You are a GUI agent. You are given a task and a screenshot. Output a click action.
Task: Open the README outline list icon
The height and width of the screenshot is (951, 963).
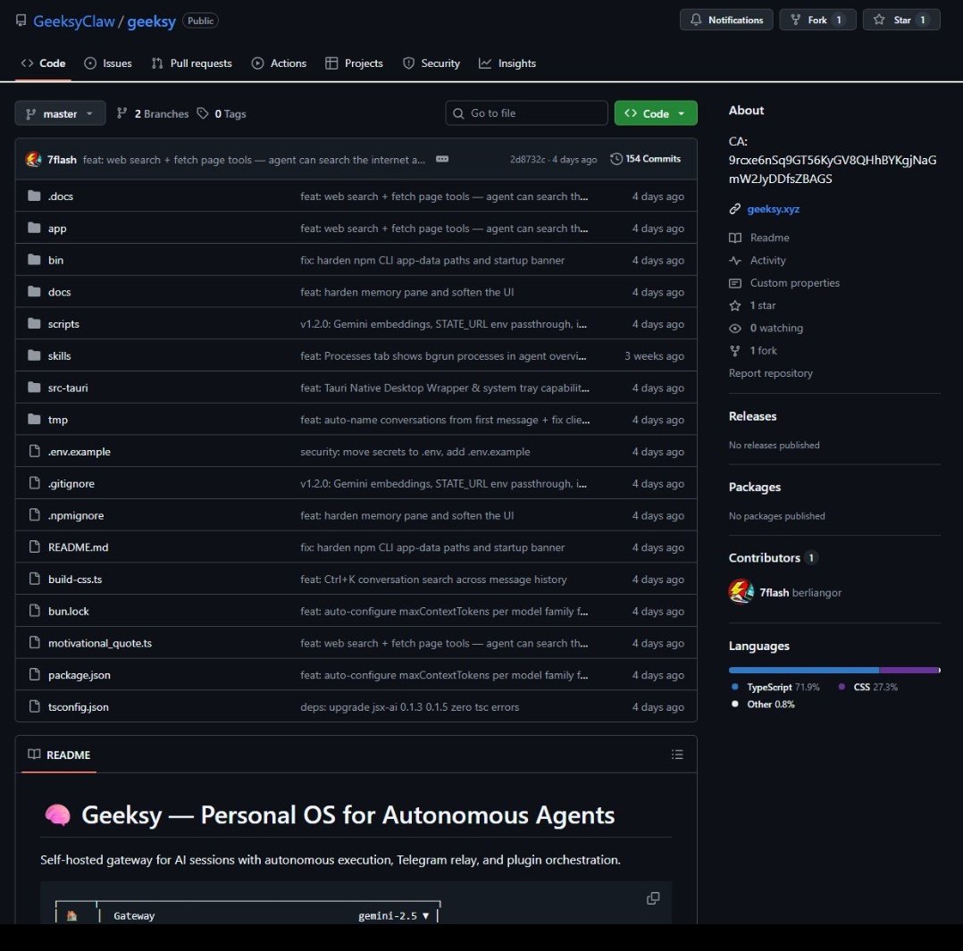[677, 755]
